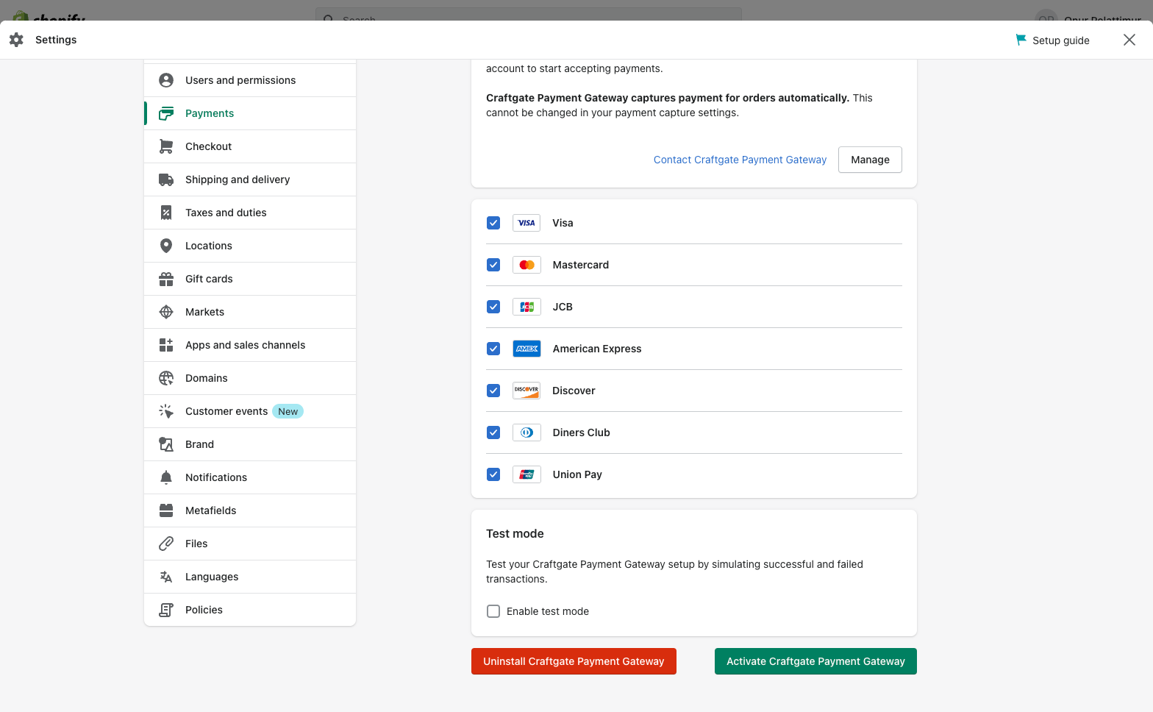The height and width of the screenshot is (712, 1153).
Task: Click the Locations pin icon
Action: pos(166,246)
